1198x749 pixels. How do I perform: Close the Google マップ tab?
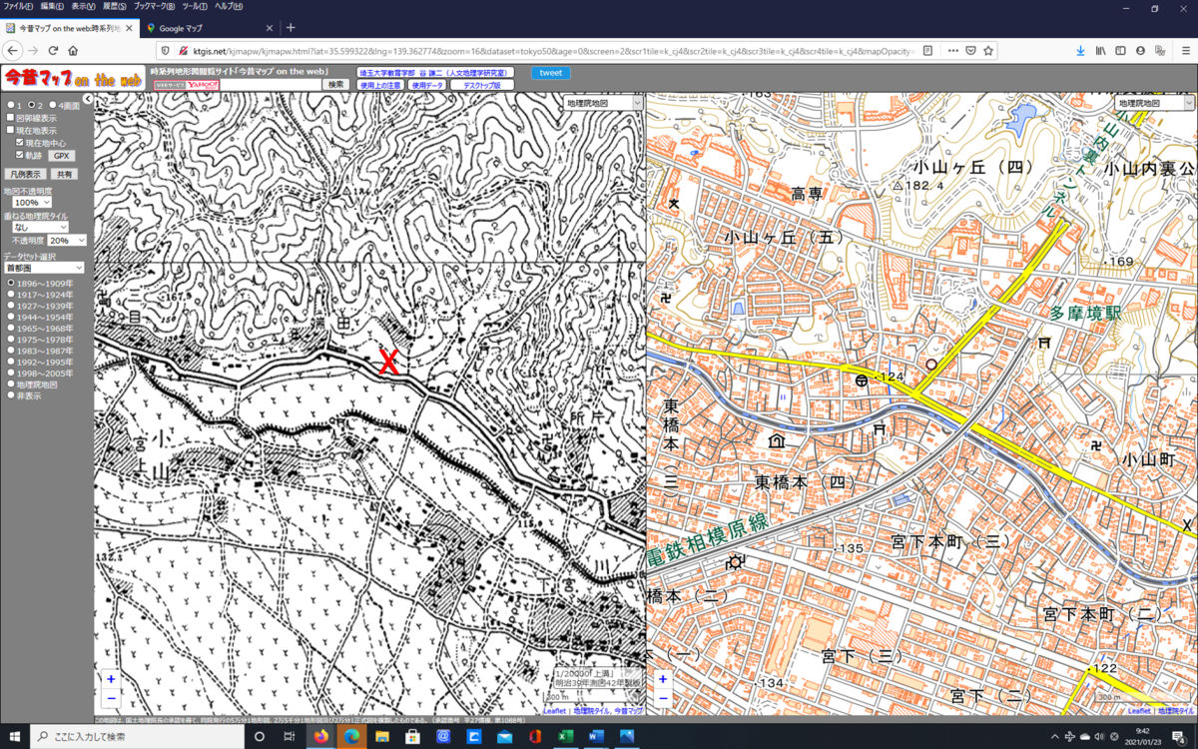(x=269, y=28)
